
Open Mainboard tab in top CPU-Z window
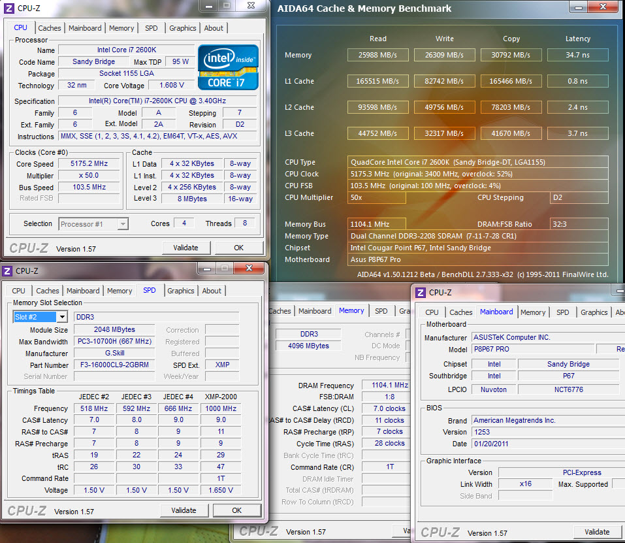point(85,28)
